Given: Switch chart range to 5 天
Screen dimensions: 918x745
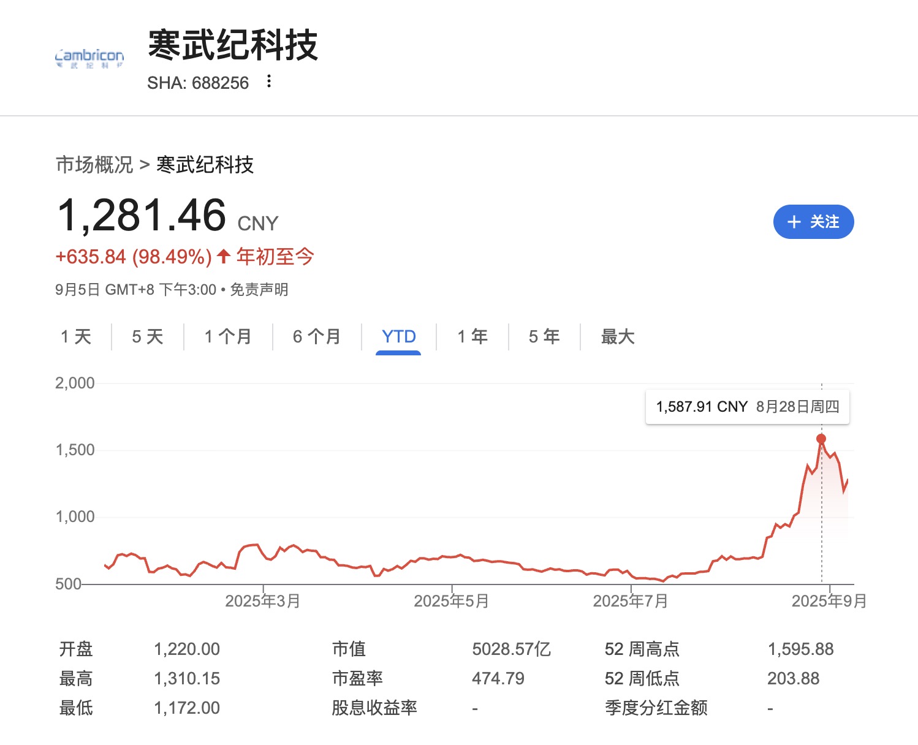Looking at the screenshot, I should click(x=148, y=336).
